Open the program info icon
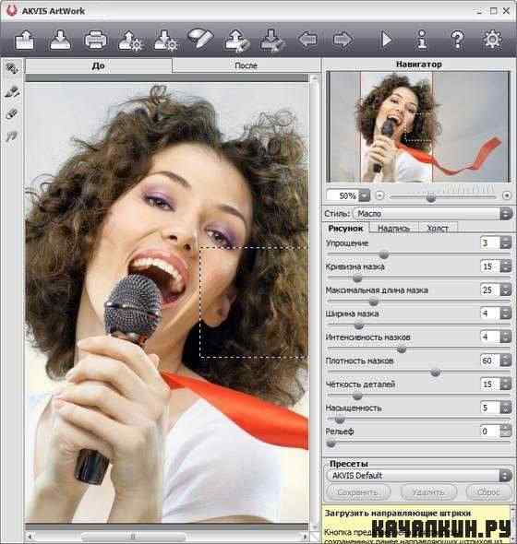Screen dimensions: 517x544 tap(422, 40)
